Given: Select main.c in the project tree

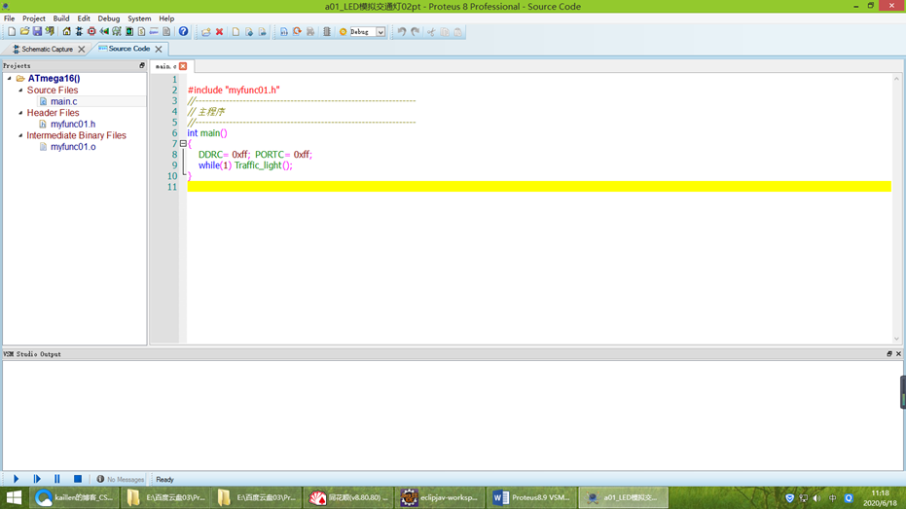Looking at the screenshot, I should [x=63, y=101].
